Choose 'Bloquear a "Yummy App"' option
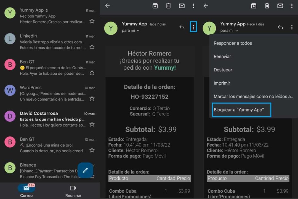The width and height of the screenshot is (298, 199). (241, 110)
